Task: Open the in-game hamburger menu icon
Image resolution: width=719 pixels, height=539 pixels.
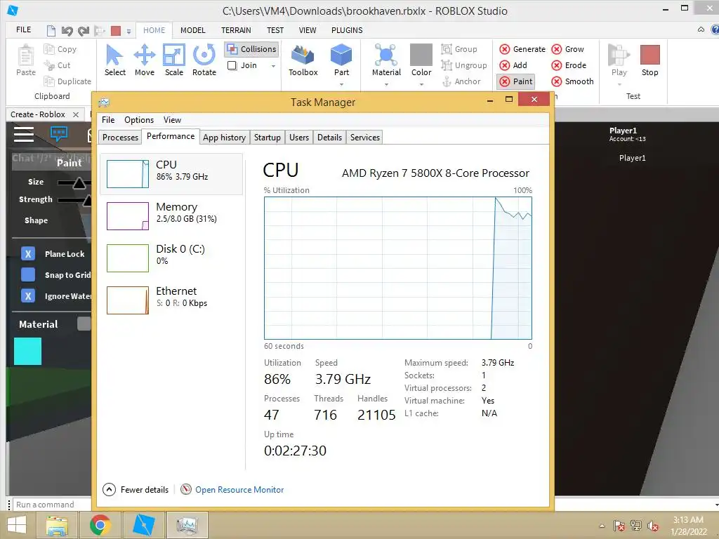Action: tap(23, 134)
